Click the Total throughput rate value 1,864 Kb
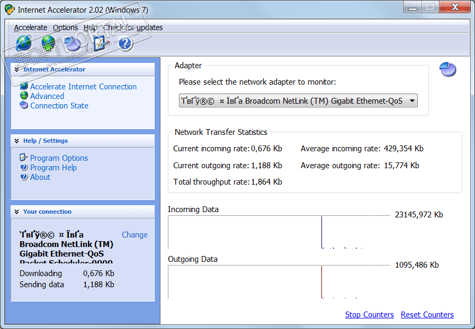The width and height of the screenshot is (475, 329). pyautogui.click(x=266, y=182)
